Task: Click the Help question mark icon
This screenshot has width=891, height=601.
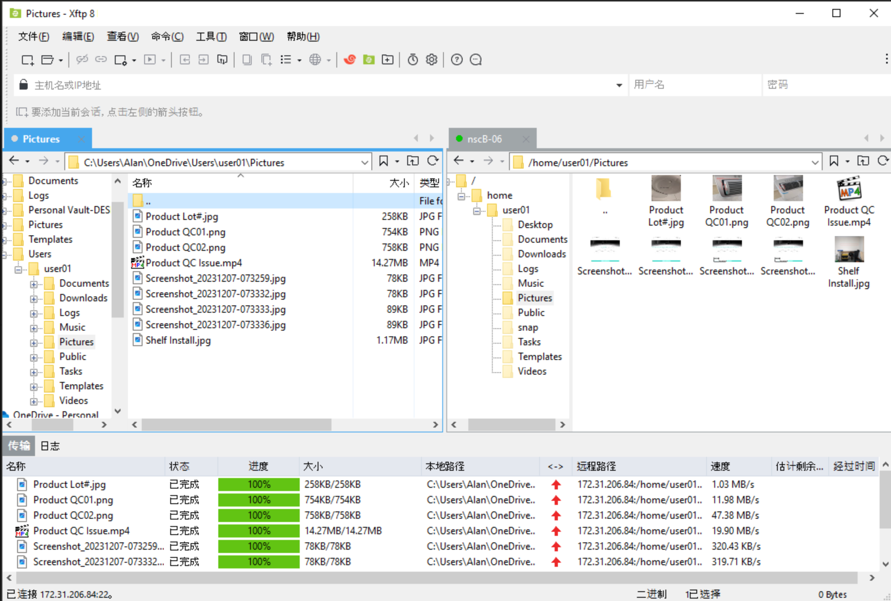Action: pyautogui.click(x=457, y=60)
